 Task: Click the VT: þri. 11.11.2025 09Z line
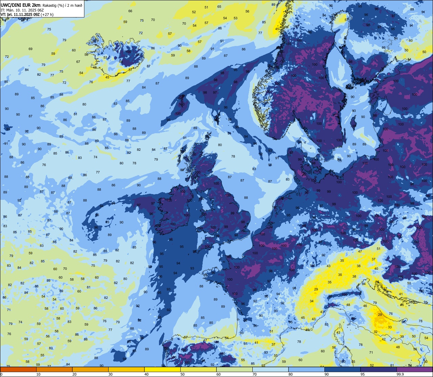(27, 14)
